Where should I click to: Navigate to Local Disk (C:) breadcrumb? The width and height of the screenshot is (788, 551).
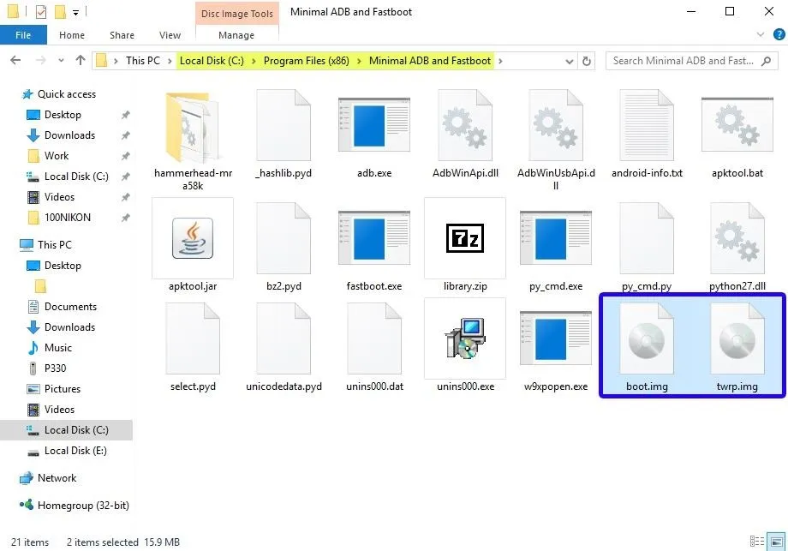click(x=212, y=61)
